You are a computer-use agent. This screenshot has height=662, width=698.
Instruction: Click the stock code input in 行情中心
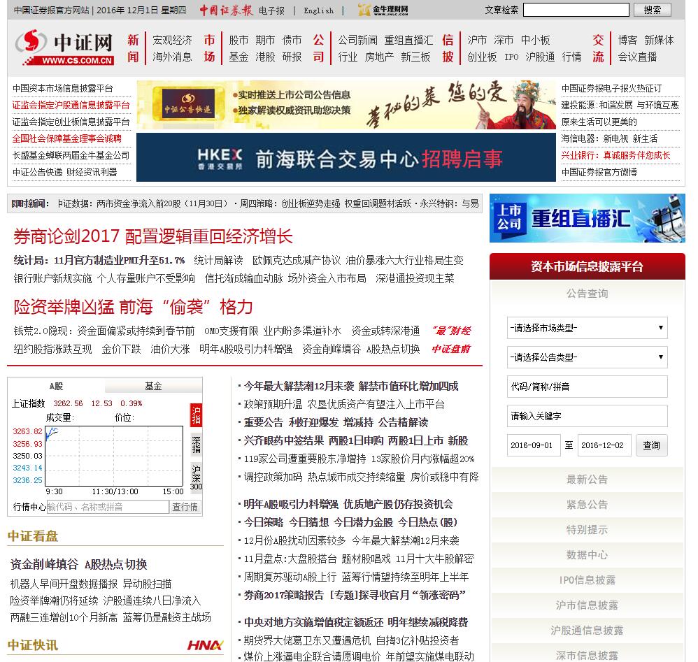coord(108,507)
